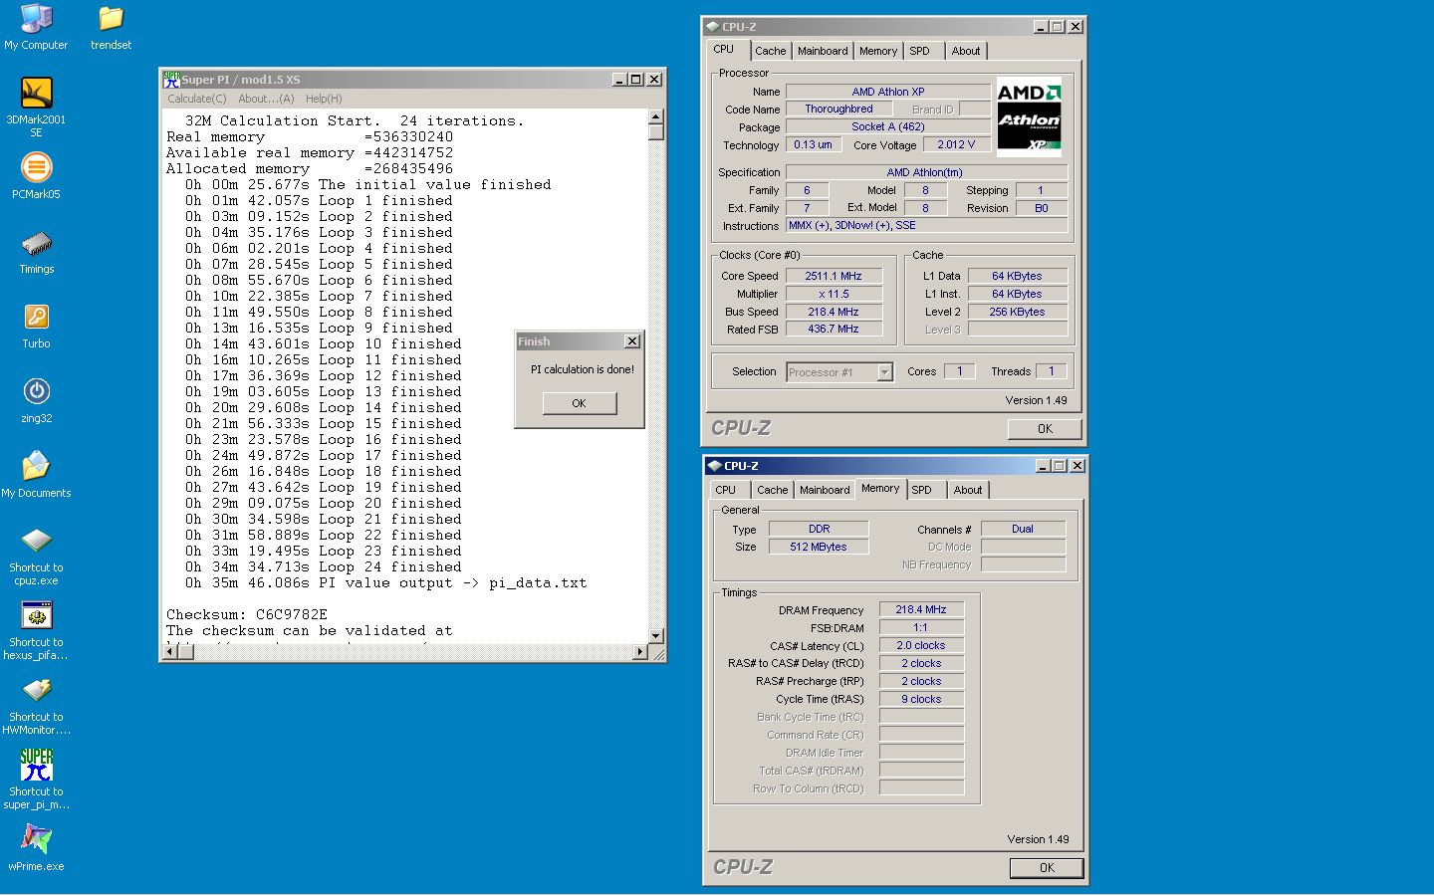Switch to Cache tab in top CPU-Z

click(x=770, y=51)
